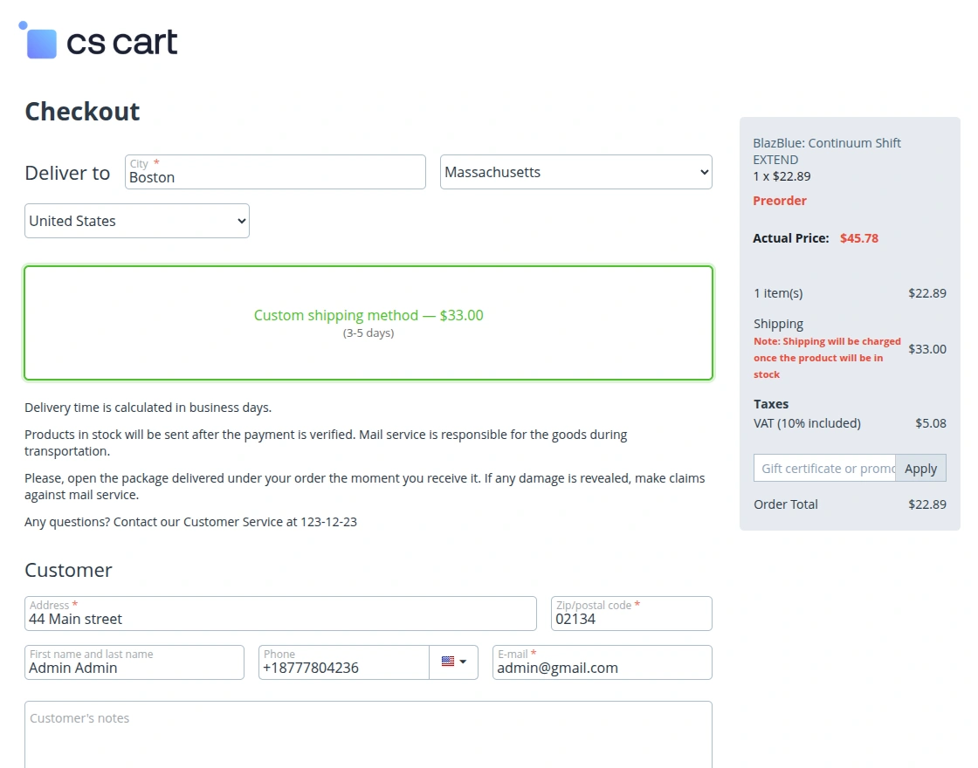Expand the Massachusetts state dropdown

pos(575,172)
